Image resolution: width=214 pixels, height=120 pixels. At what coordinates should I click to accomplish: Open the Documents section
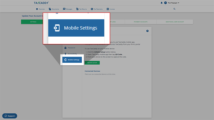click(x=54, y=9)
